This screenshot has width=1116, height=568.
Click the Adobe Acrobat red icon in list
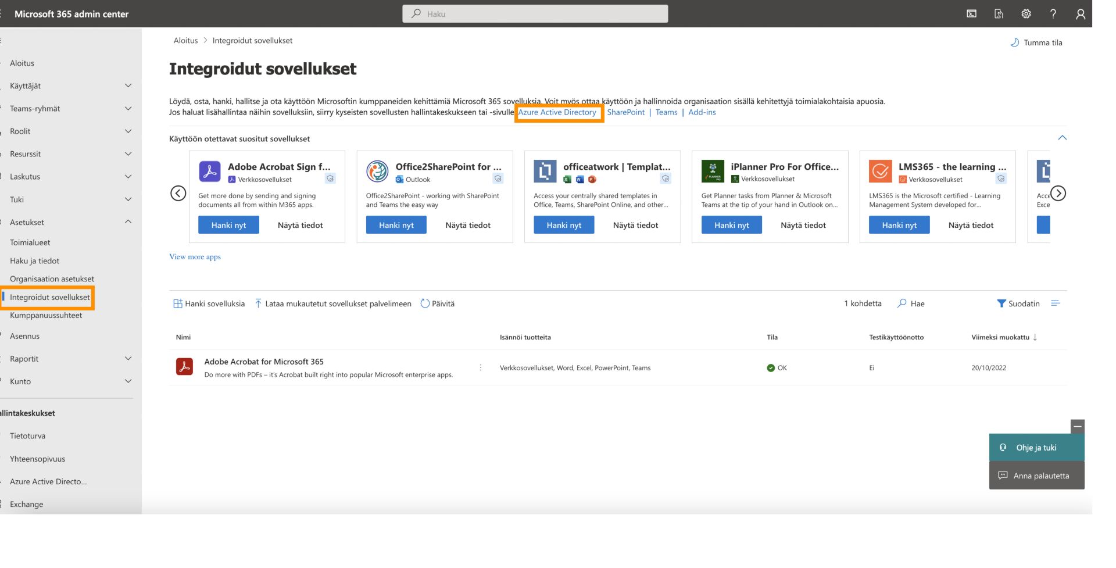(x=184, y=367)
